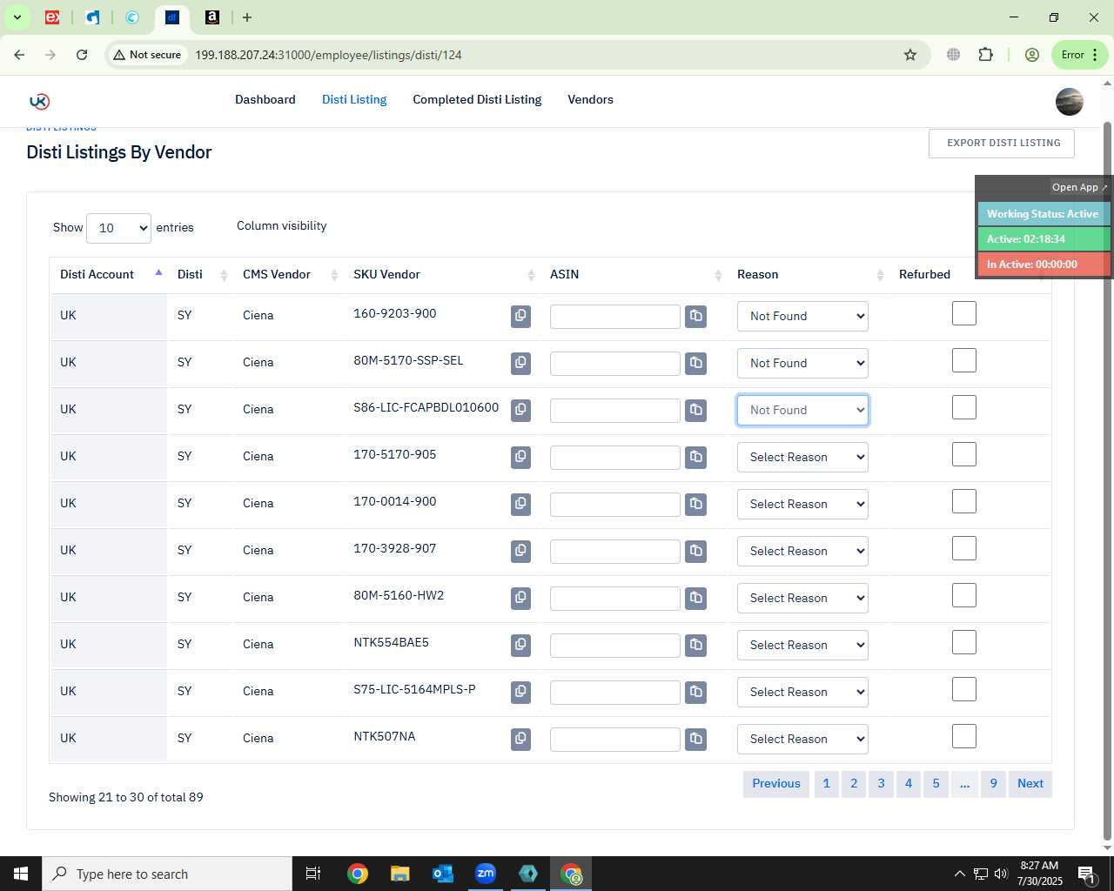Copy SKU NTK554BAE5 with its copy icon

(520, 645)
